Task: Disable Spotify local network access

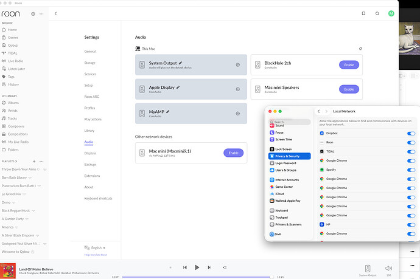Action: click(411, 170)
